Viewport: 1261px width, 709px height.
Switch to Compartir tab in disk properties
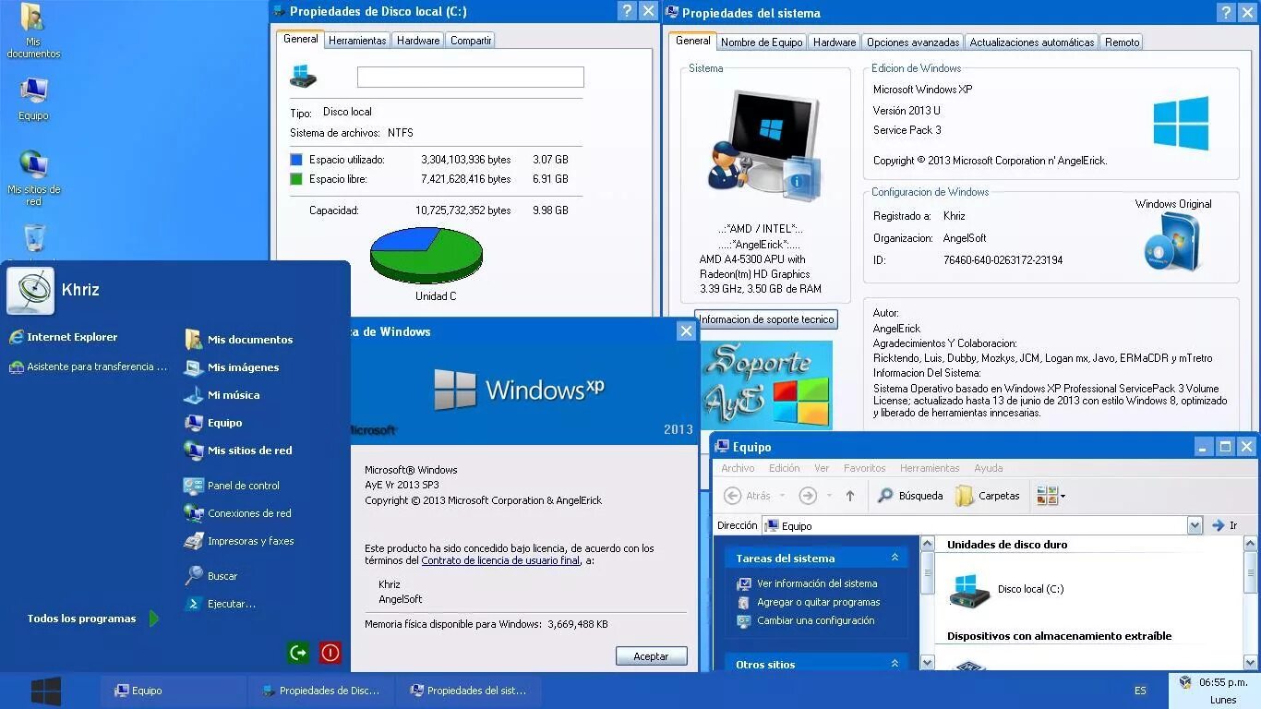pos(471,41)
